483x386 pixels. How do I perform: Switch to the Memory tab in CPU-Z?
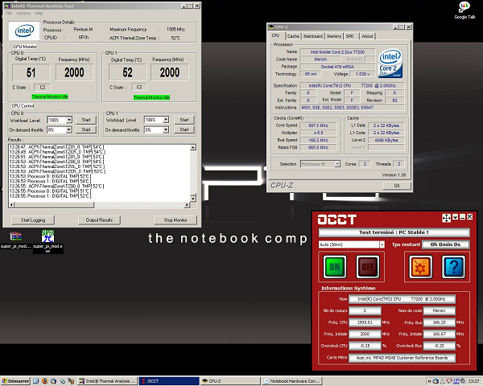point(333,36)
